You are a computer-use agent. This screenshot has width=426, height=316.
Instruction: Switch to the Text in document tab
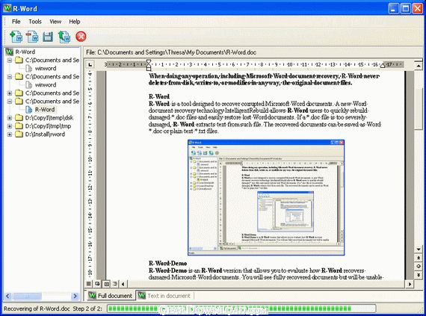point(164,295)
